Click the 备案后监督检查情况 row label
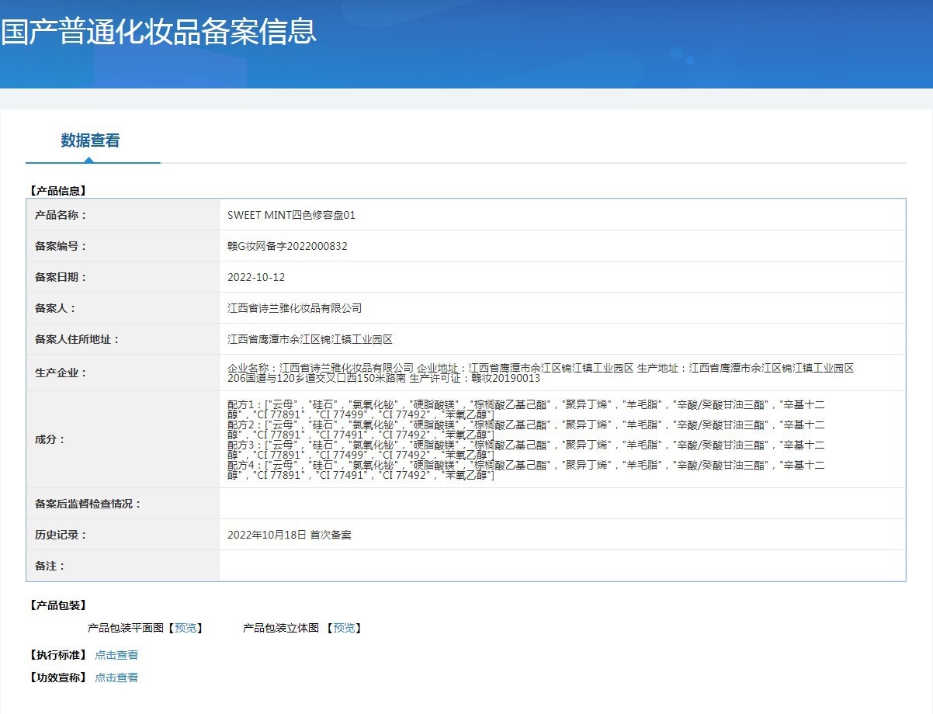The image size is (933, 714). pyautogui.click(x=88, y=504)
